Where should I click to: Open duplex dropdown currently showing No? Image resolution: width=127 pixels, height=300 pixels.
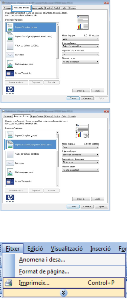[81, 54]
